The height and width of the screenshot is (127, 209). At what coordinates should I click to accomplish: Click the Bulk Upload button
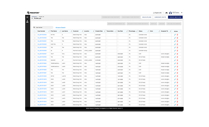(x=147, y=17)
